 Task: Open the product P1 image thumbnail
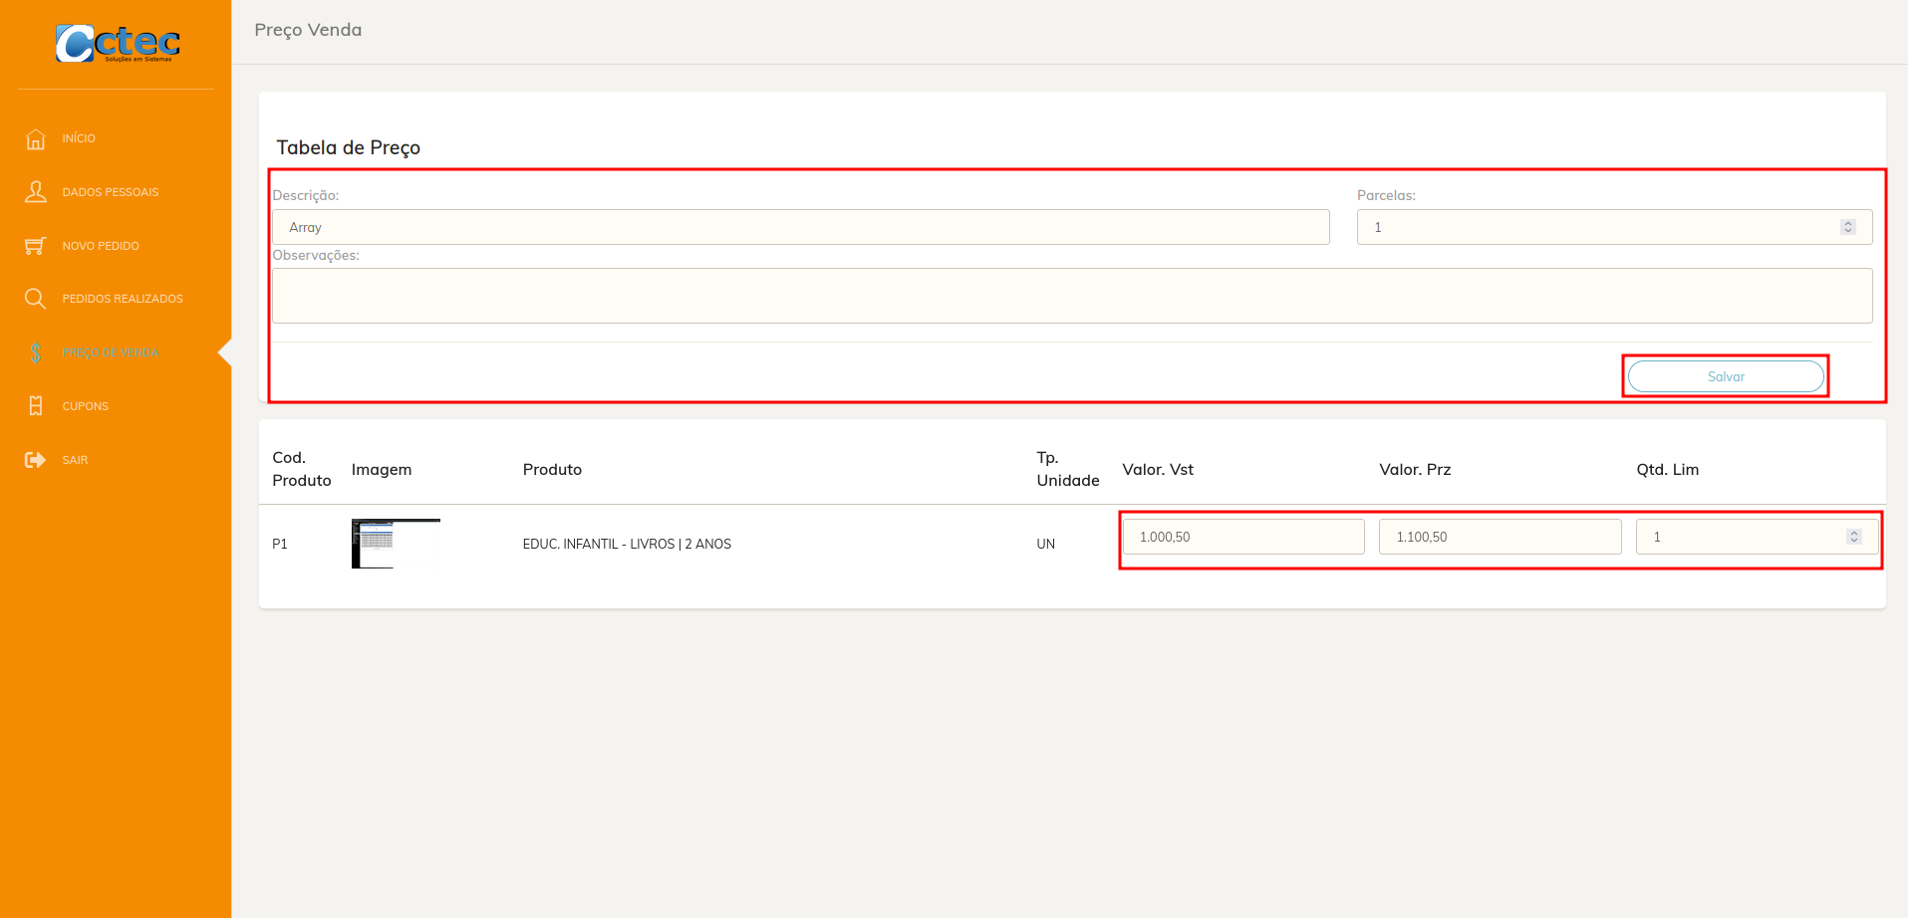pyautogui.click(x=396, y=544)
